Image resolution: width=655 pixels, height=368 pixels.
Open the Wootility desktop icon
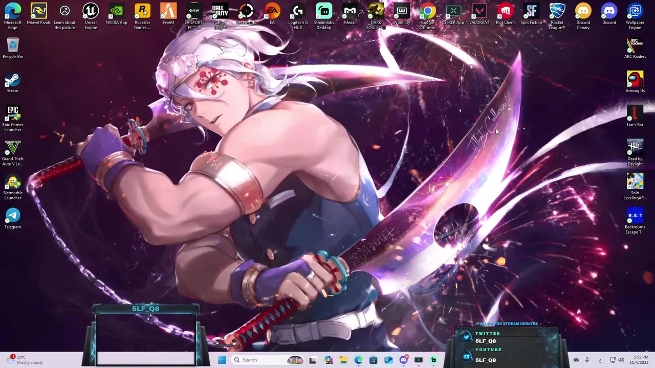coord(402,14)
